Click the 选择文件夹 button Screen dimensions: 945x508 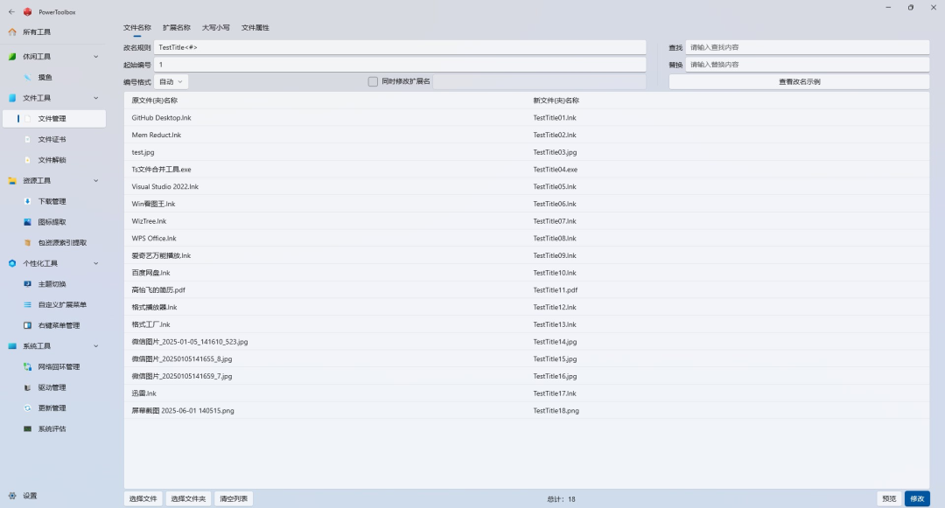tap(188, 498)
